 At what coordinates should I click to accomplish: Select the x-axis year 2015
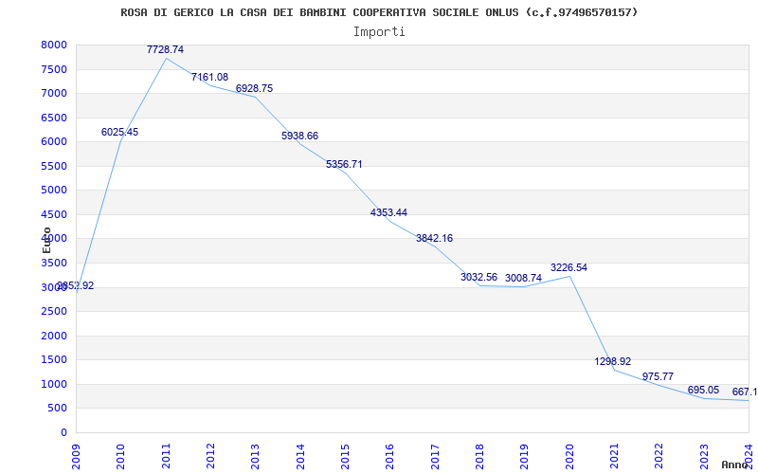coord(346,457)
